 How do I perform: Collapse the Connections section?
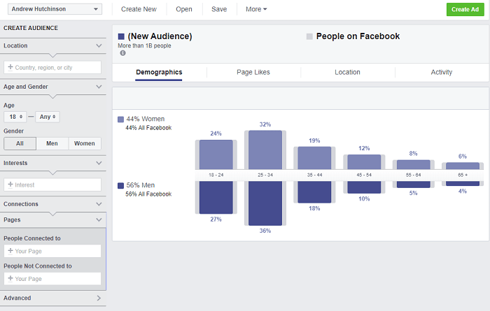click(x=99, y=204)
